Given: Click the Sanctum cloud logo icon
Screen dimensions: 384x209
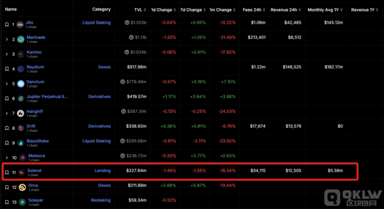Looking at the screenshot, I should pyautogui.click(x=21, y=84).
